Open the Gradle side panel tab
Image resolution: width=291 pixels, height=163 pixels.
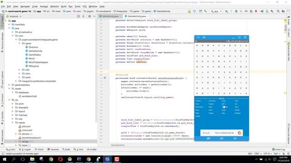(289, 21)
